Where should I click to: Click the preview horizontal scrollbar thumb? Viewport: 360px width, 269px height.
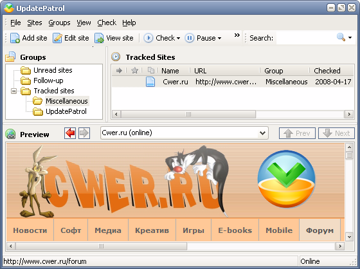click(101, 246)
